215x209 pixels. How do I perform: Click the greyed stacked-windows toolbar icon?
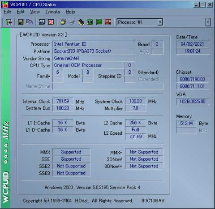(x=72, y=22)
